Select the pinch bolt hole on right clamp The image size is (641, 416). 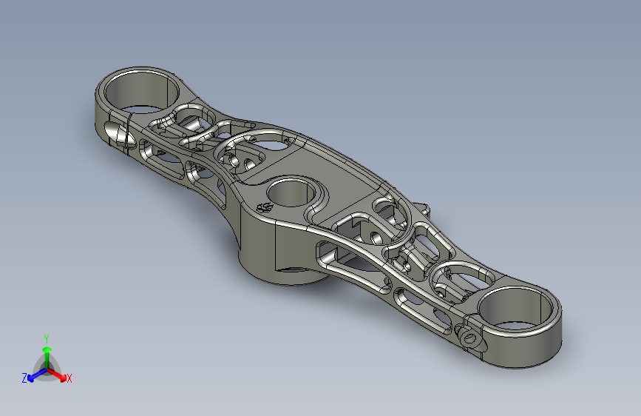469,338
